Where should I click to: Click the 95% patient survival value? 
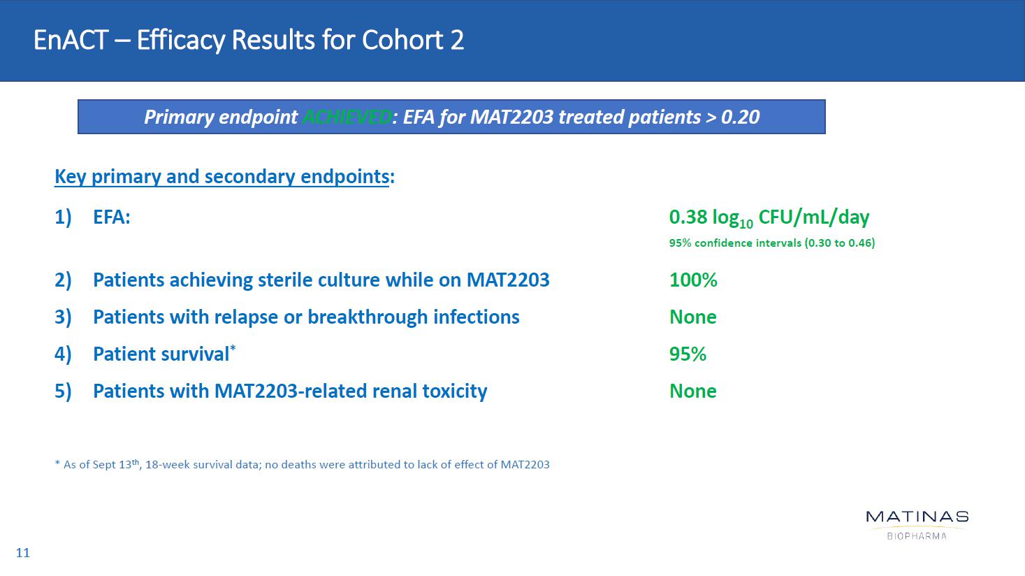pyautogui.click(x=688, y=354)
